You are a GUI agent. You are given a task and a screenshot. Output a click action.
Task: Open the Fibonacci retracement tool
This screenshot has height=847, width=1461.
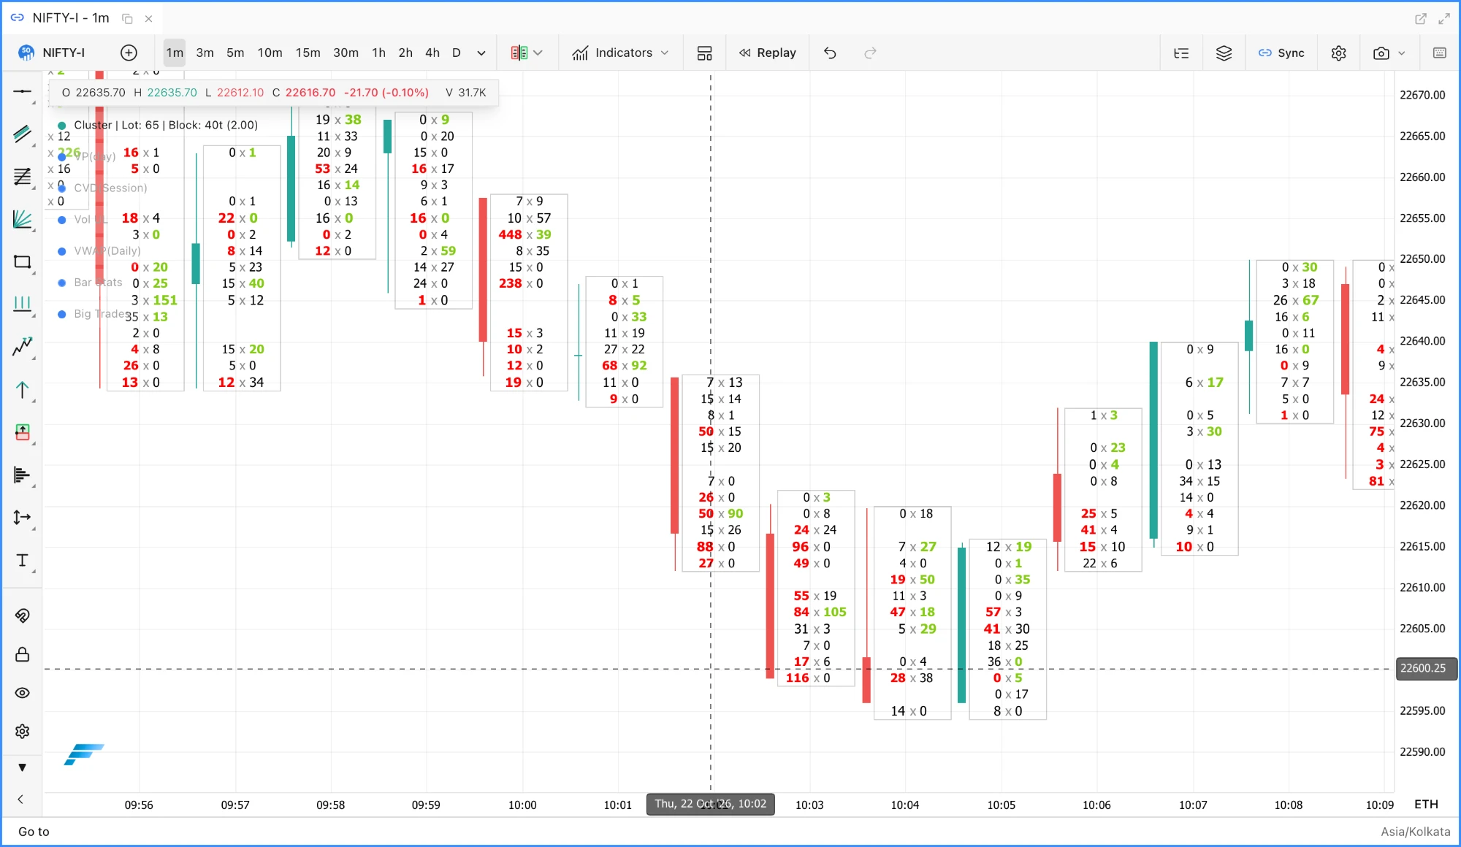click(x=23, y=177)
